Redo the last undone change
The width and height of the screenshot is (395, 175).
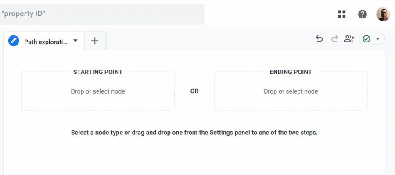point(334,39)
